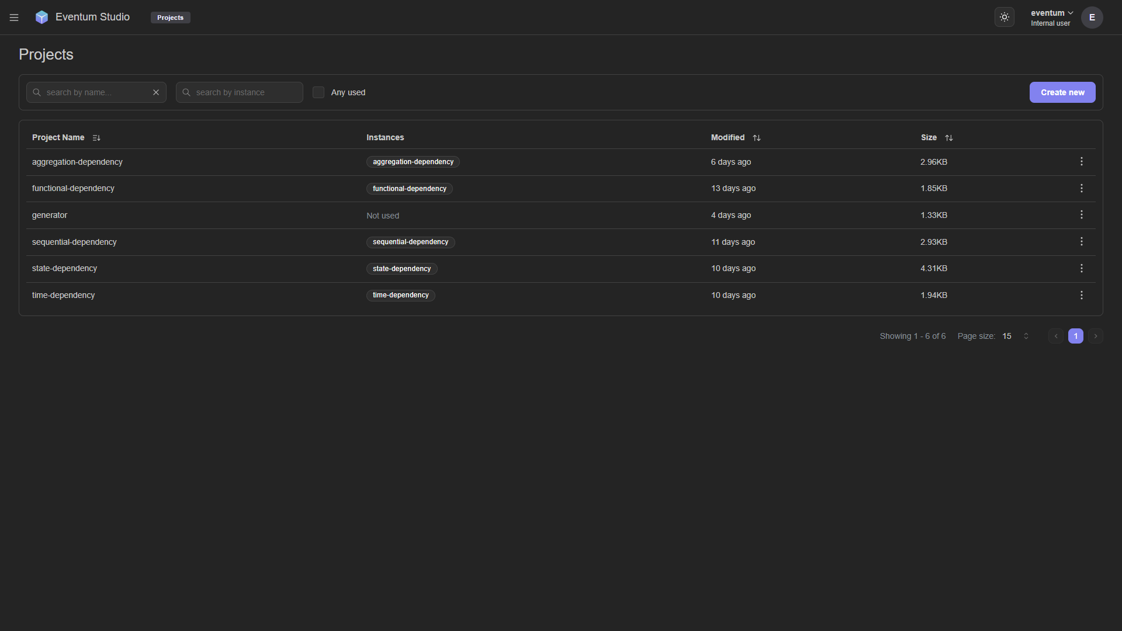Enable the Any used checkbox
The image size is (1122, 631).
pyautogui.click(x=318, y=92)
